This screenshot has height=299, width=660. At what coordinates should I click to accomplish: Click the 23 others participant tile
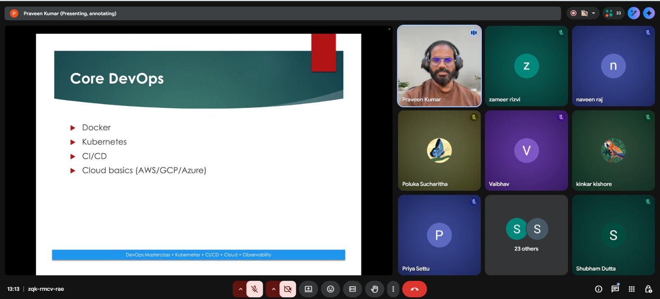[526, 235]
